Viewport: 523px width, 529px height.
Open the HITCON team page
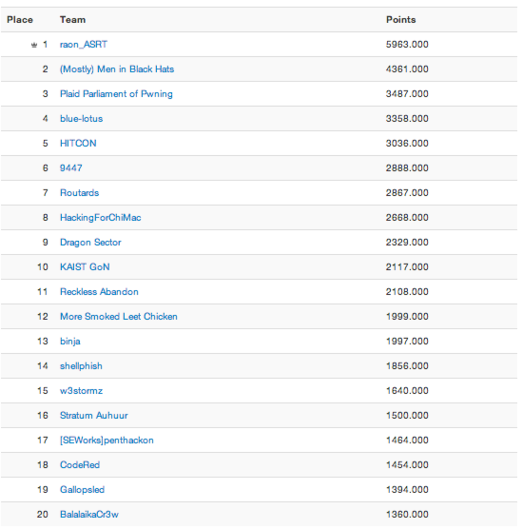point(78,143)
